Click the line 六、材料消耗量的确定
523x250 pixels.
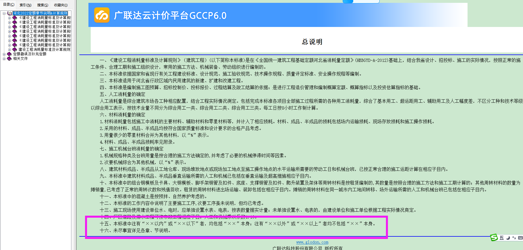tap(123, 115)
